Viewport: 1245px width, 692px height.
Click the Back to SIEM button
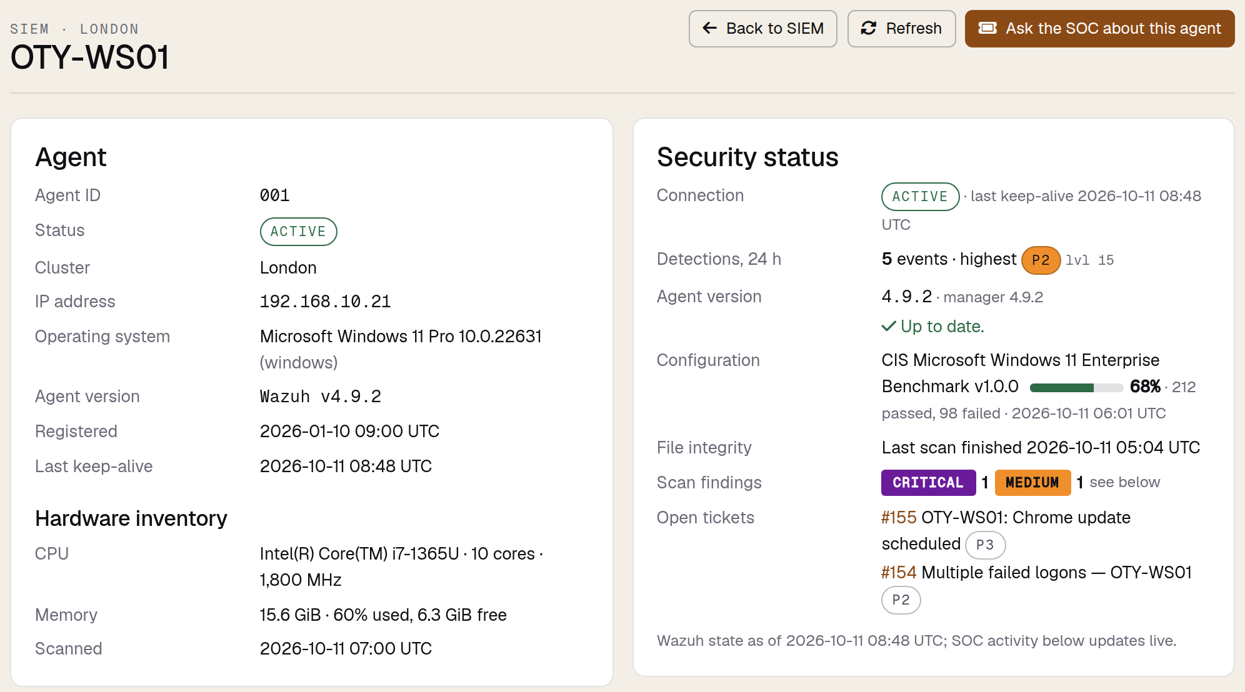tap(762, 29)
